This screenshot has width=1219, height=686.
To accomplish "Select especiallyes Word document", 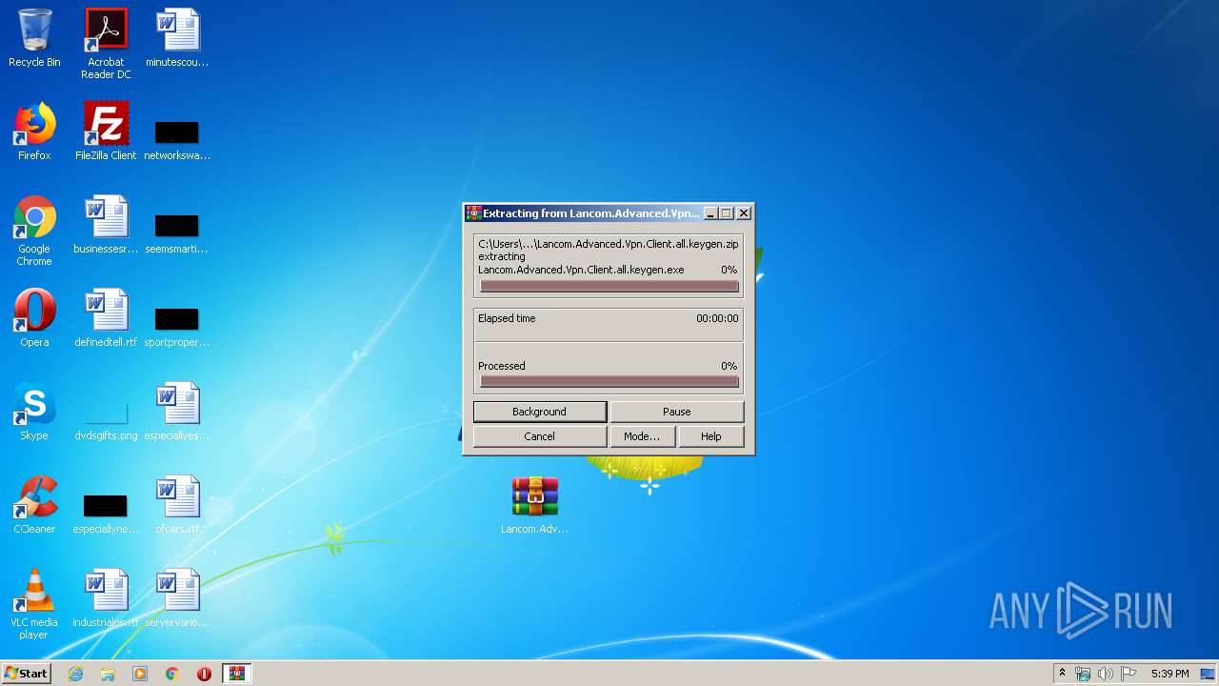I will pyautogui.click(x=177, y=412).
